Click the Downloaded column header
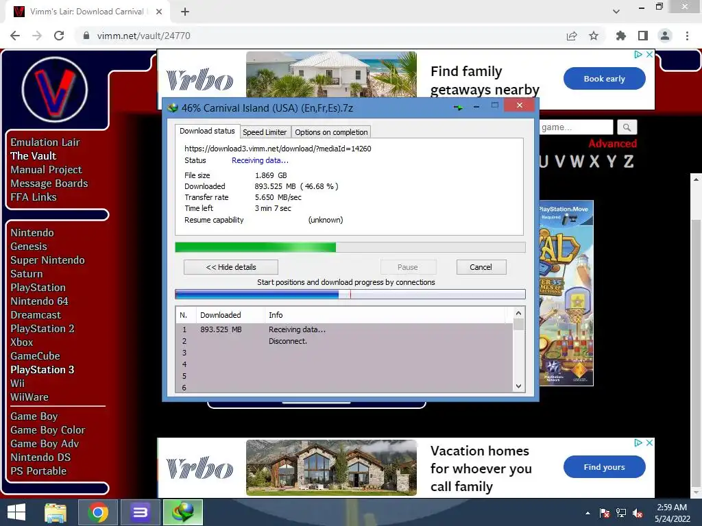 click(x=230, y=315)
